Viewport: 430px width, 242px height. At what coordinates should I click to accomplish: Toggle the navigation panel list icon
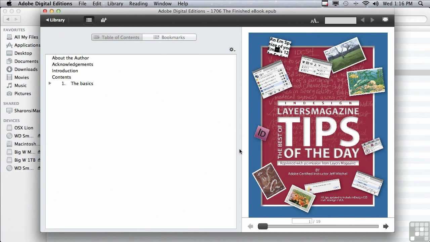(x=89, y=20)
